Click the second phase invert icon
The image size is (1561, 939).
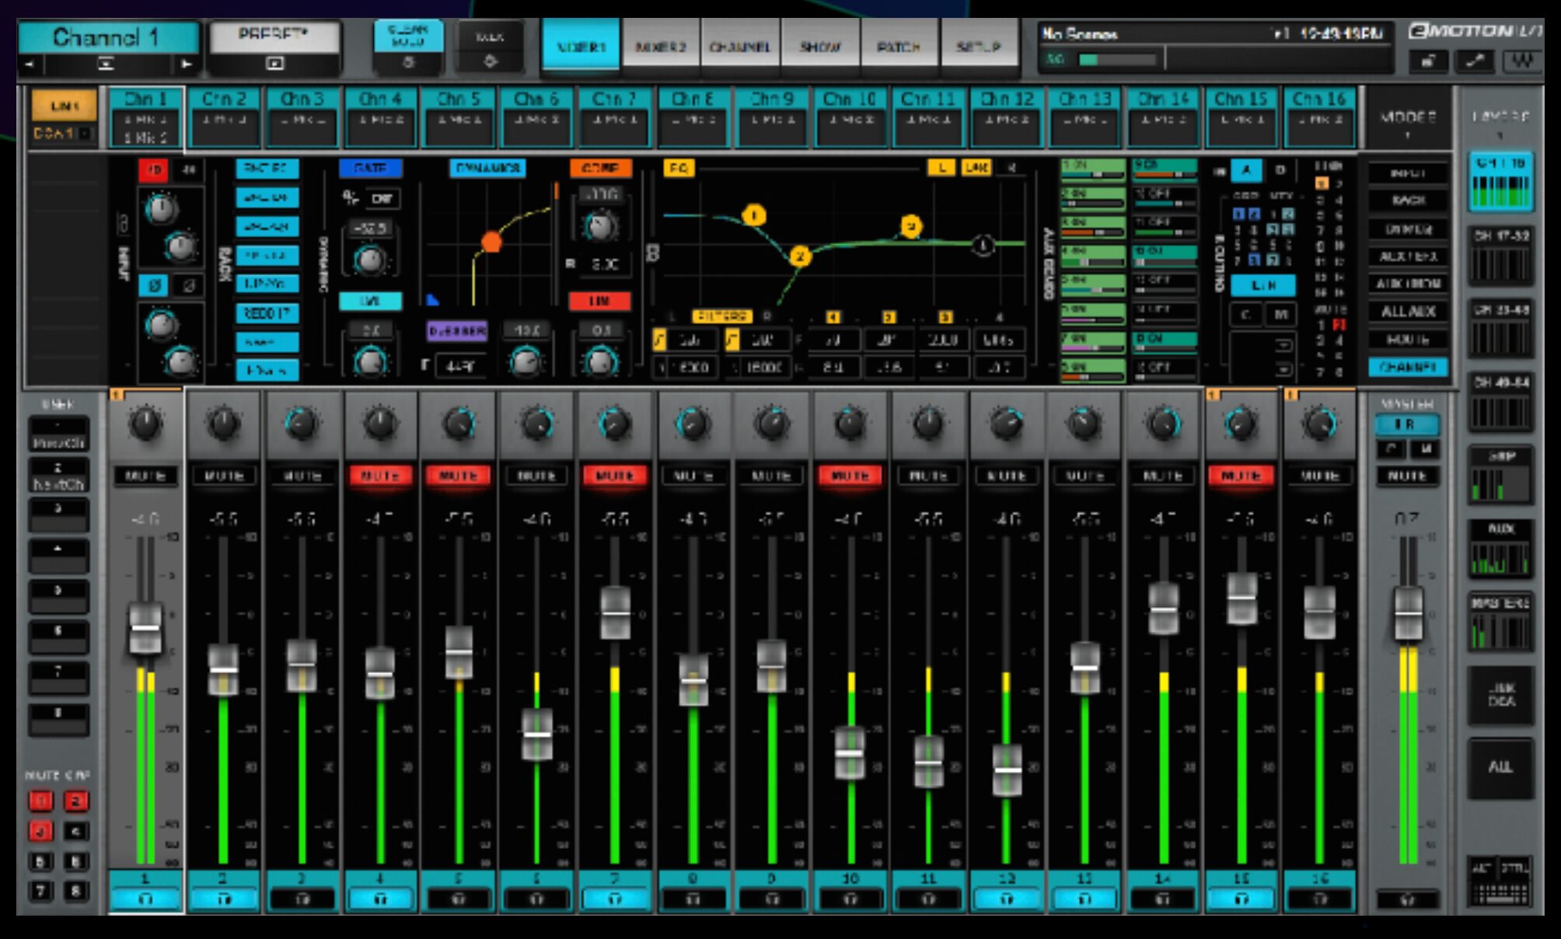pos(188,285)
